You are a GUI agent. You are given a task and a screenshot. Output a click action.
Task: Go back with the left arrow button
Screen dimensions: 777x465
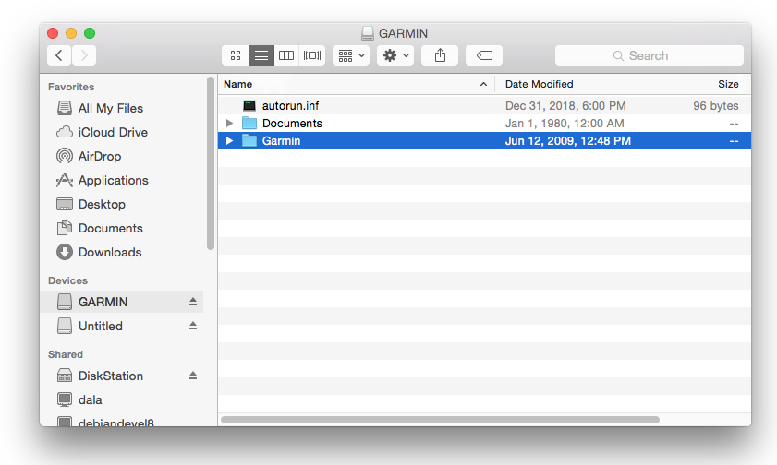tap(59, 55)
